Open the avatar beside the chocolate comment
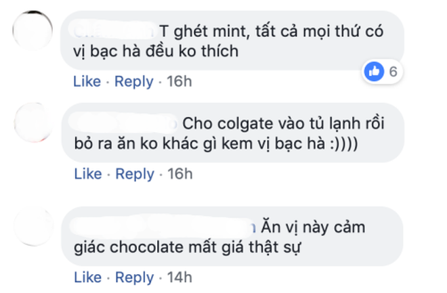 [x=34, y=227]
